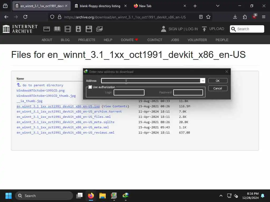Open the Audio speaker icon
The image size is (270, 202).
tap(78, 29)
